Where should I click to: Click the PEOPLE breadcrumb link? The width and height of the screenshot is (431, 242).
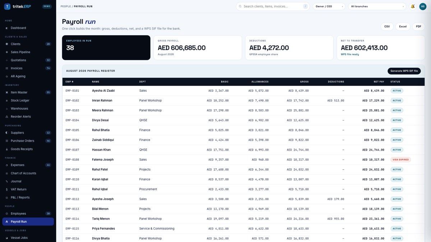(66, 6)
